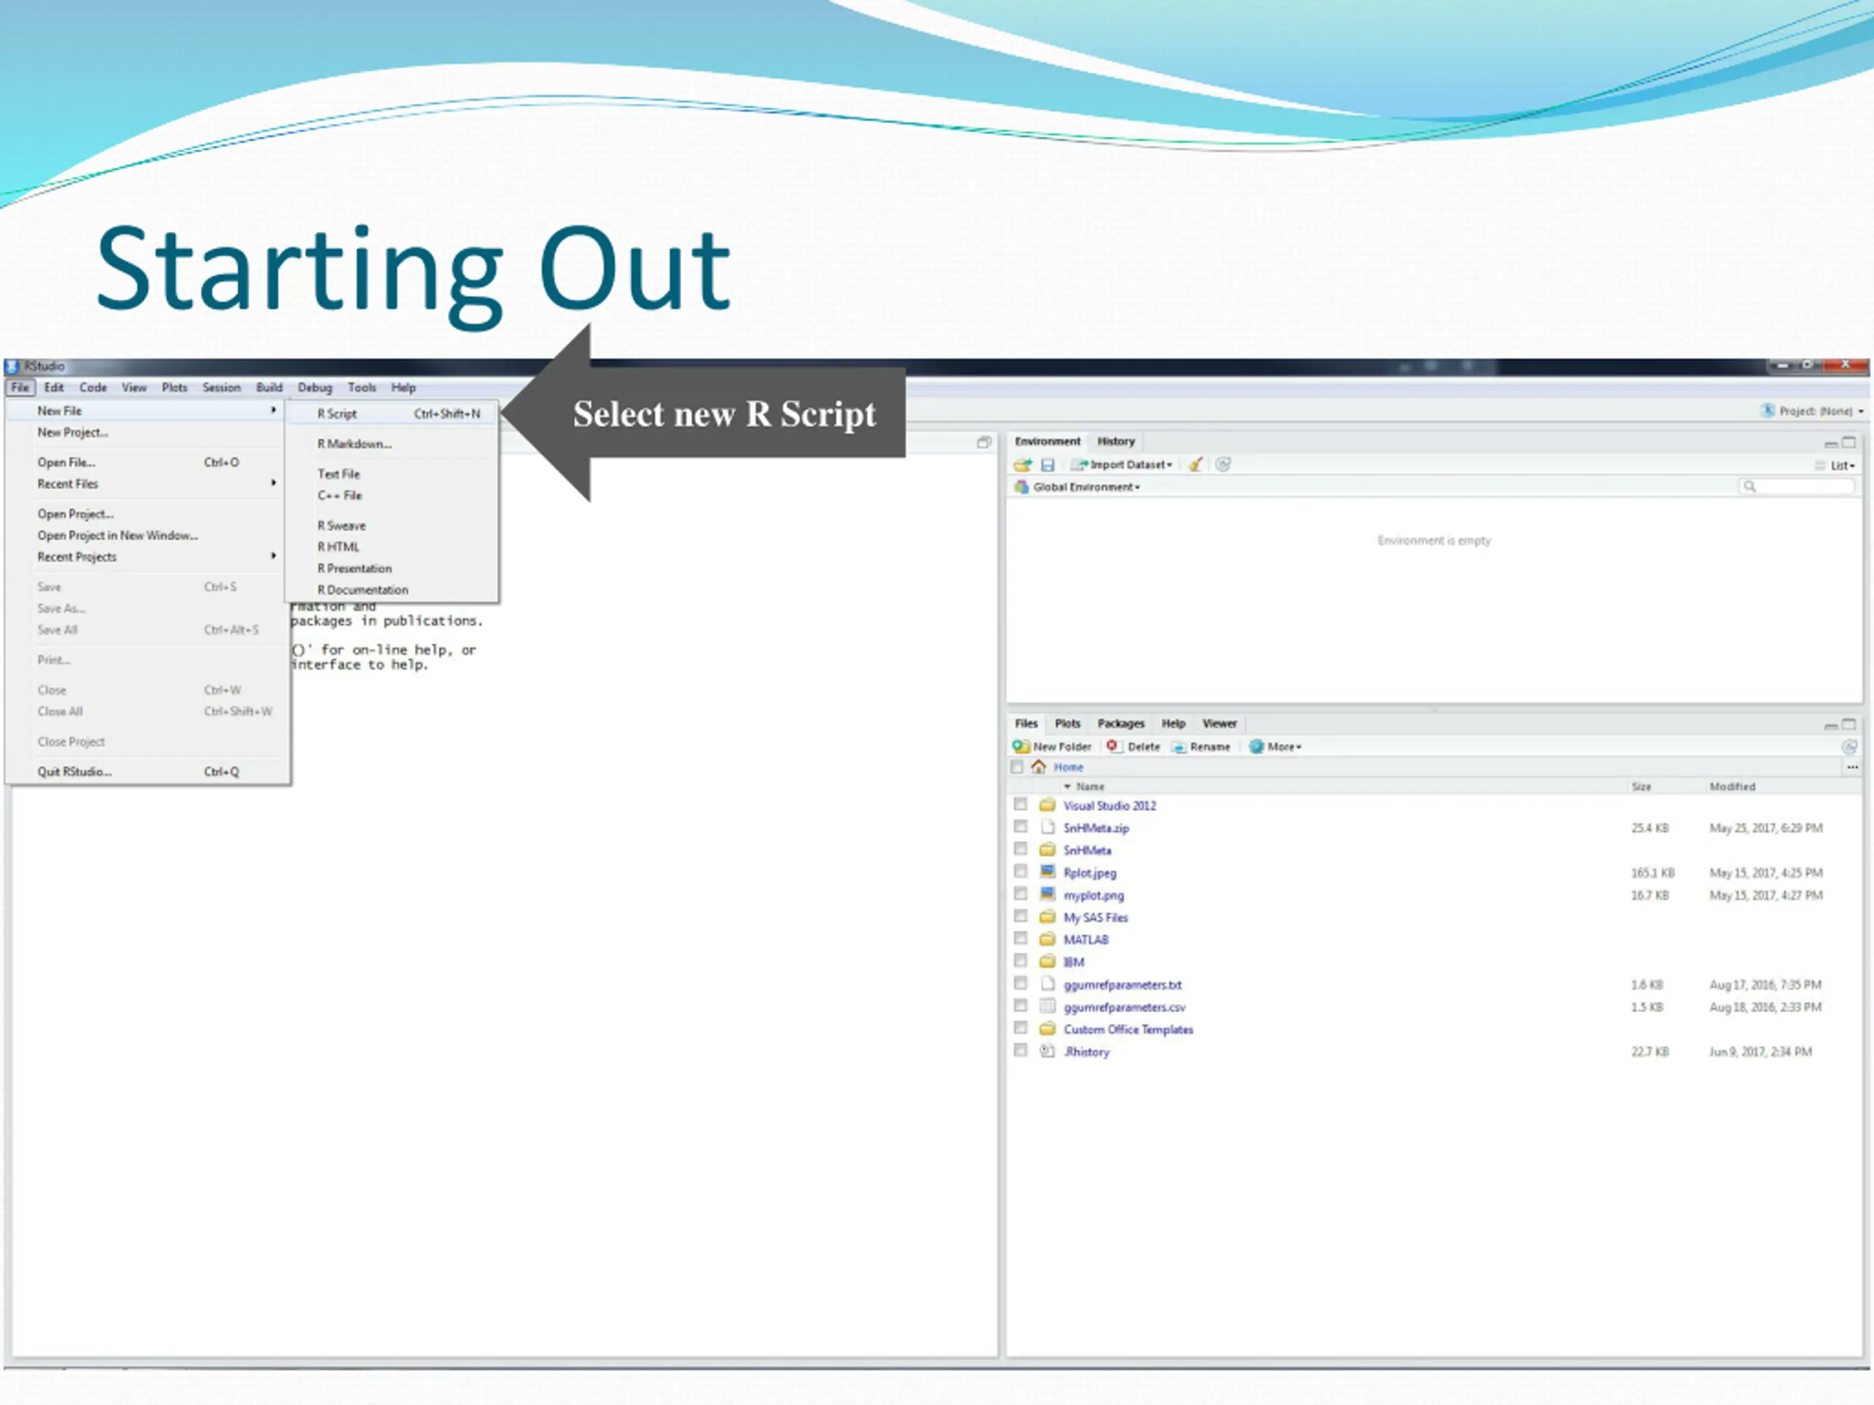Tick the checkbox beside MATLAB folder
The image size is (1874, 1405).
click(1021, 938)
